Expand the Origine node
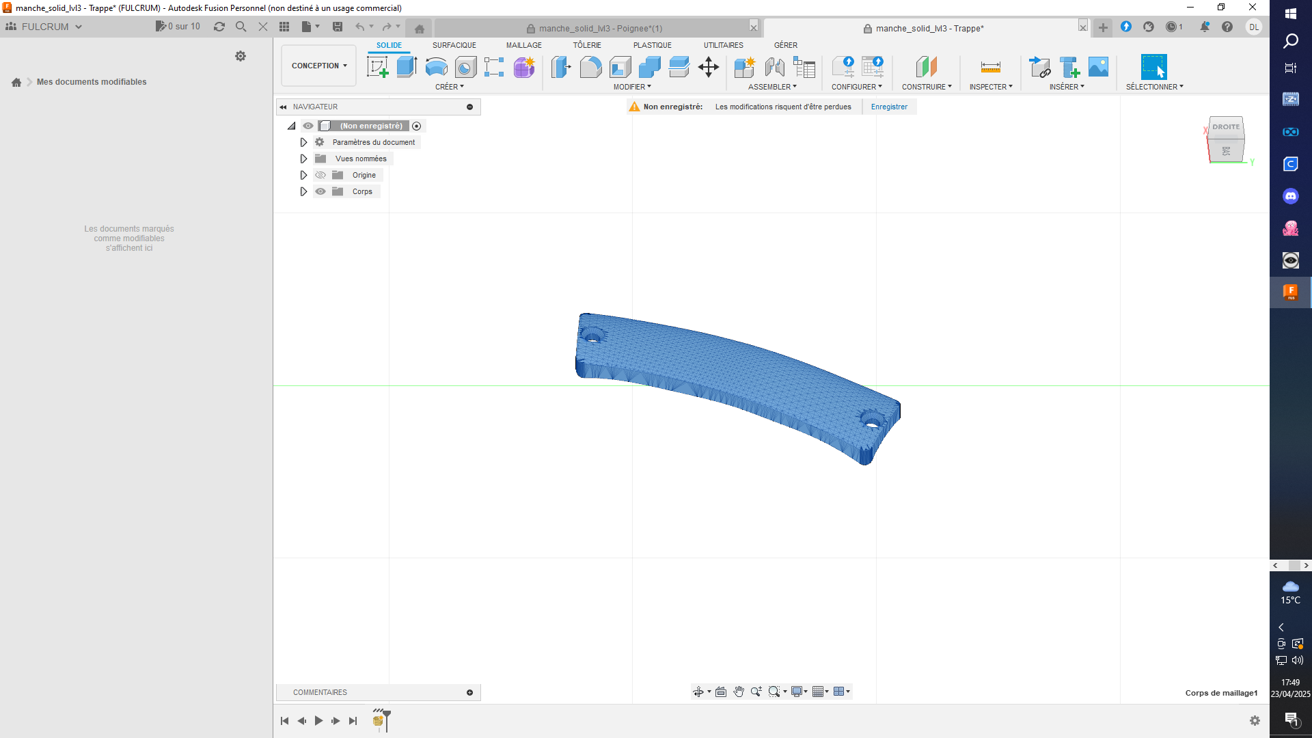Viewport: 1312px width, 738px height. (x=303, y=175)
